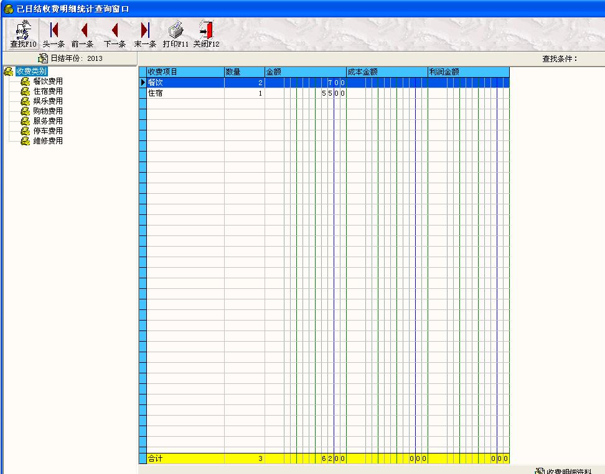The height and width of the screenshot is (474, 605).
Task: Click the title bar application icon
Action: (x=9, y=9)
